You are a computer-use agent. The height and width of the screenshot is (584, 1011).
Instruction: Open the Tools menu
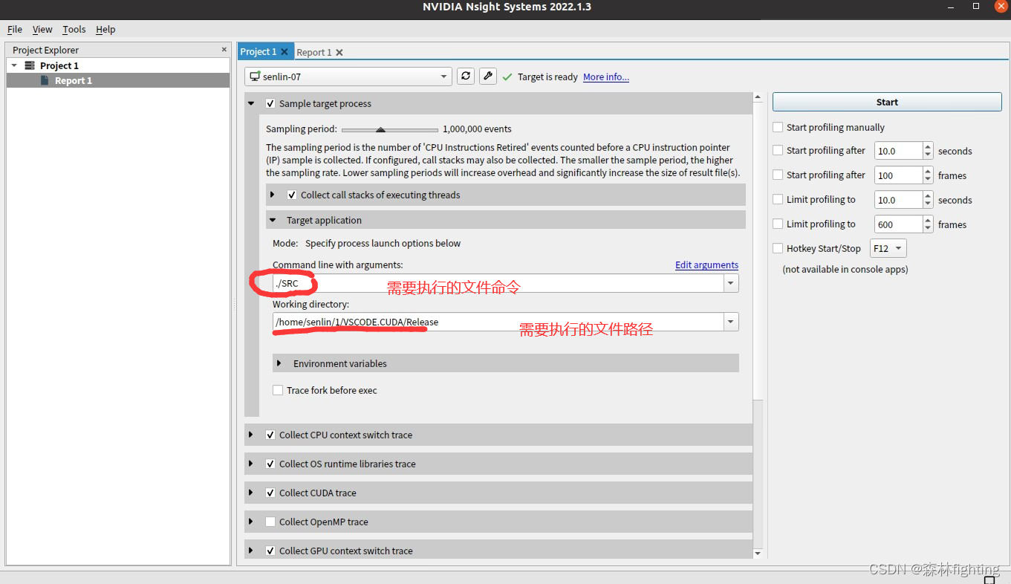pyautogui.click(x=74, y=29)
